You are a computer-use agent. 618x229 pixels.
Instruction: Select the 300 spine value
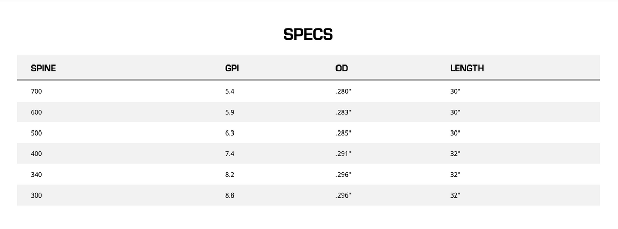click(36, 195)
